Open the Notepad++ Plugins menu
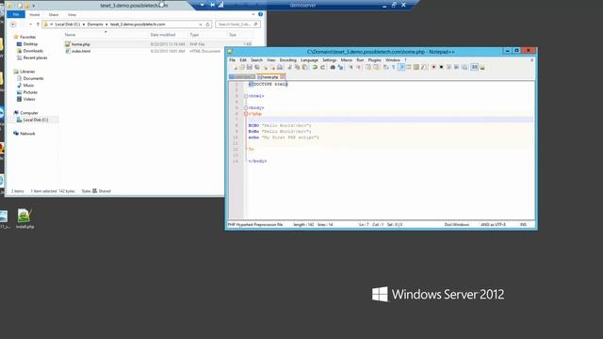The image size is (603, 339). click(374, 60)
